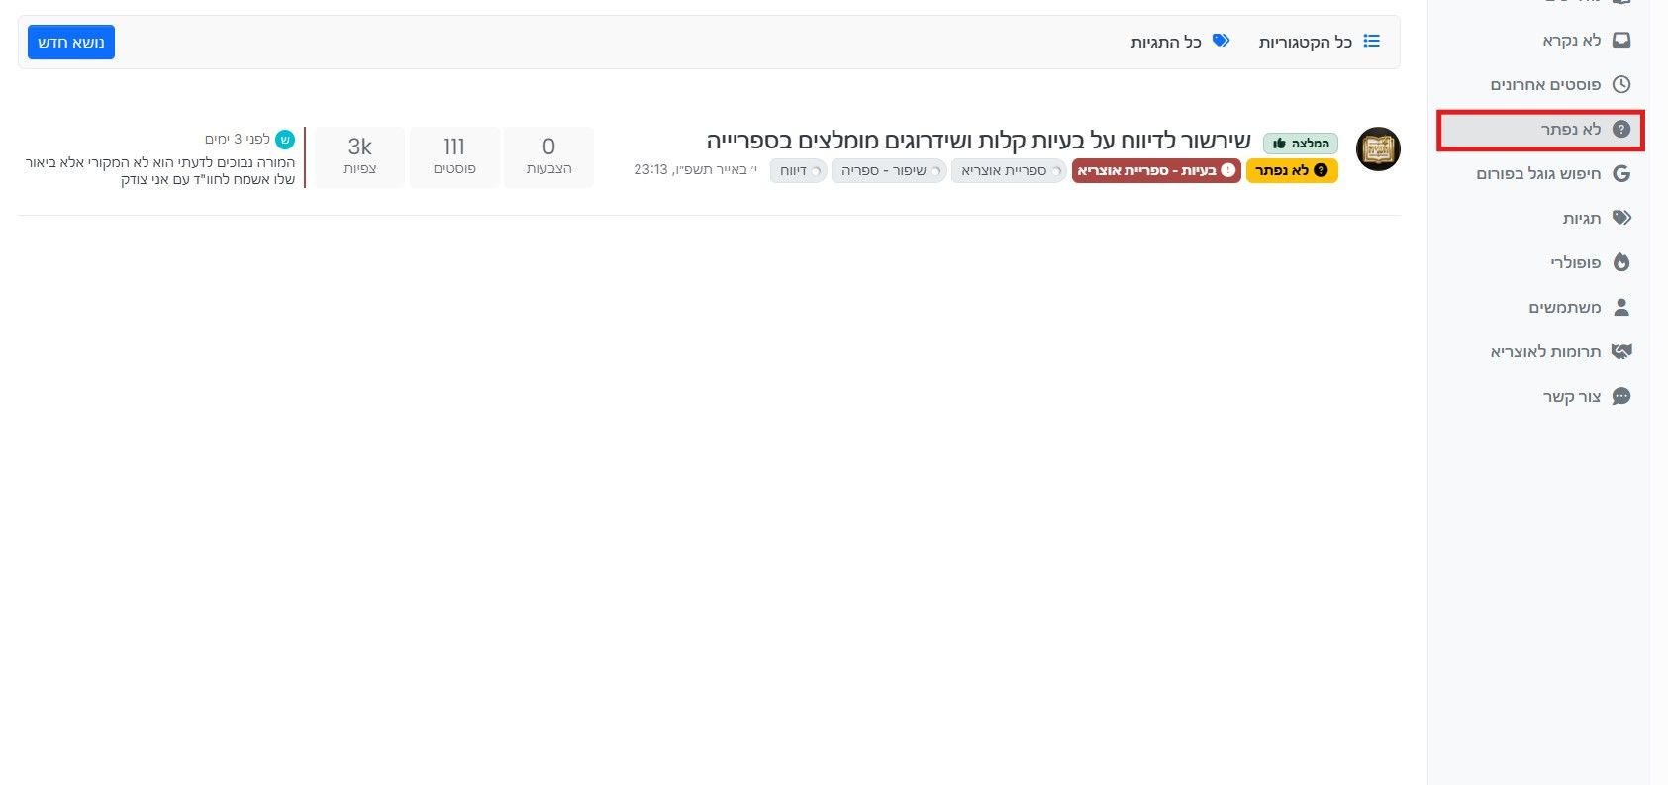Screen dimensions: 1668x785
Task: Open the צור קשר chat bubble icon
Action: tap(1620, 397)
